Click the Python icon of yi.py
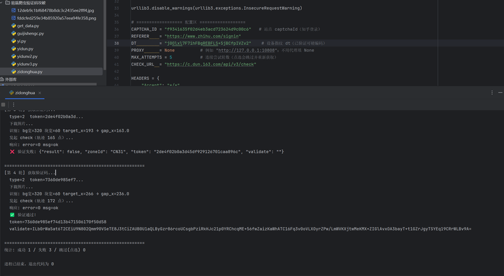This screenshot has height=276, width=504. 13,41
